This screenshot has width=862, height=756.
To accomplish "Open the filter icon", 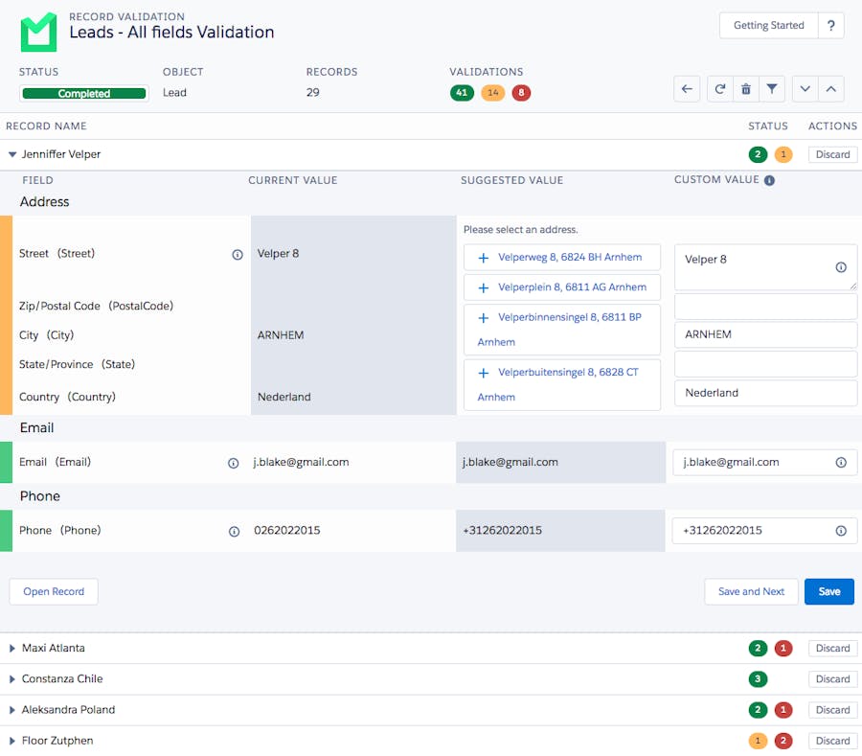I will 772,89.
